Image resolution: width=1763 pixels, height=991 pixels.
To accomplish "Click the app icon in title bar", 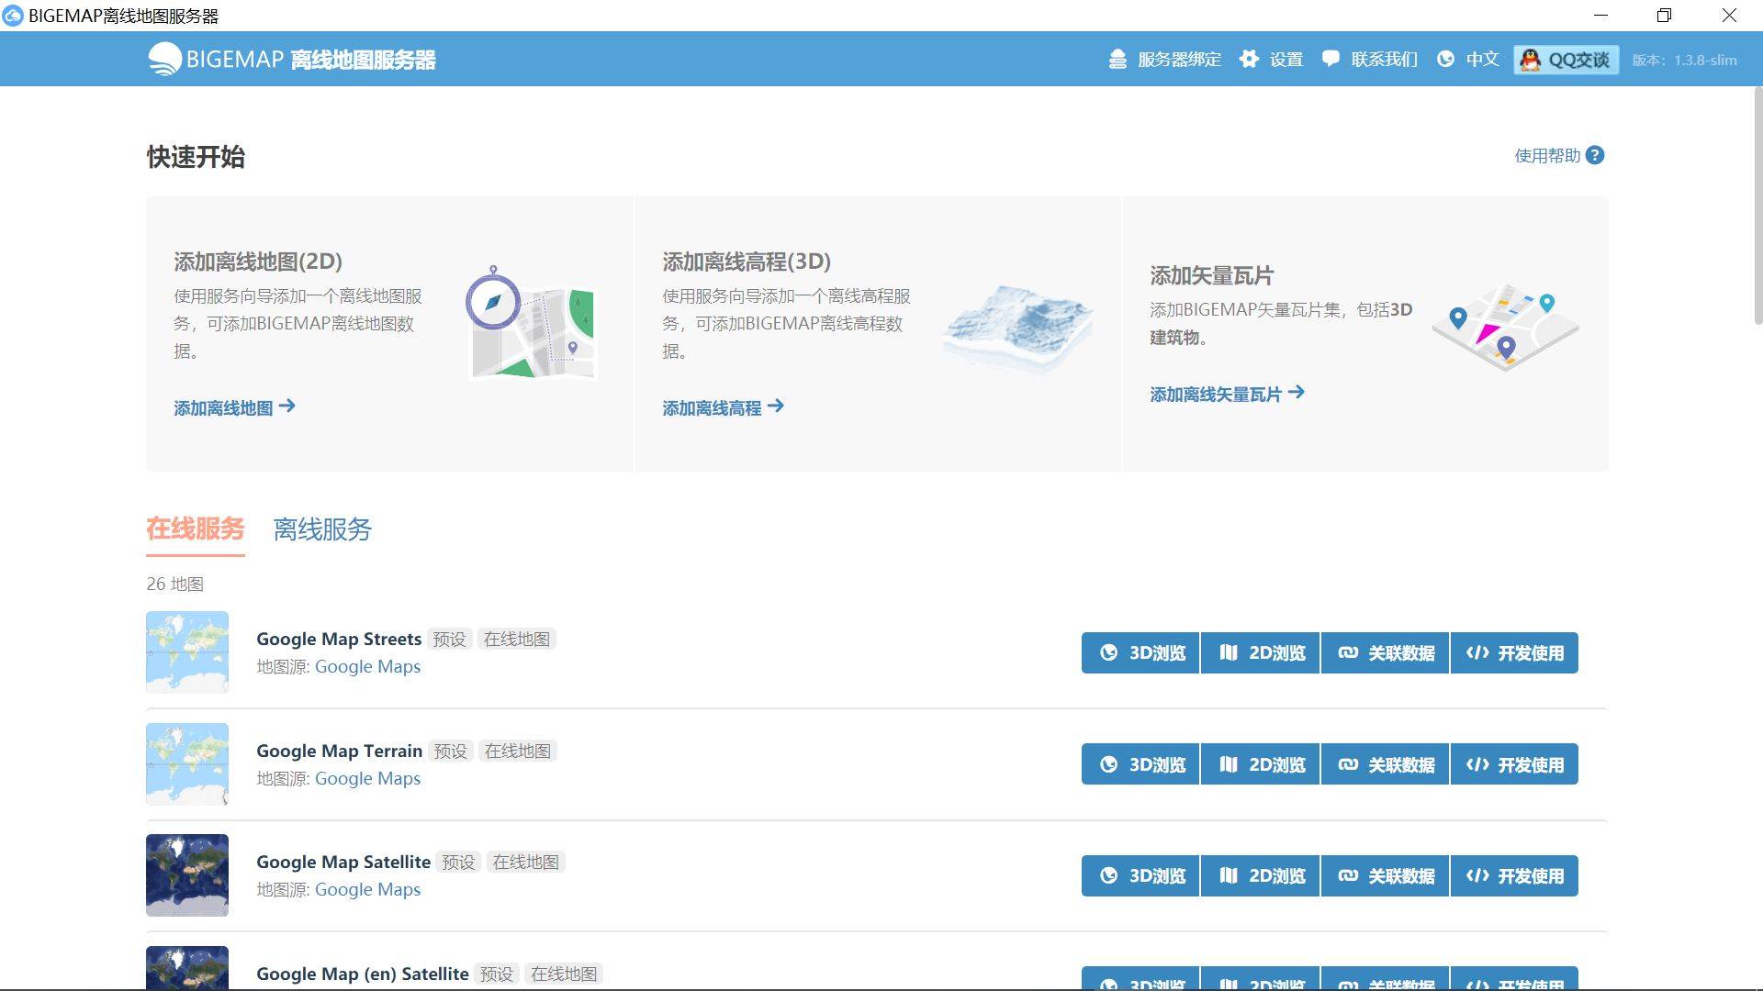I will coord(13,16).
